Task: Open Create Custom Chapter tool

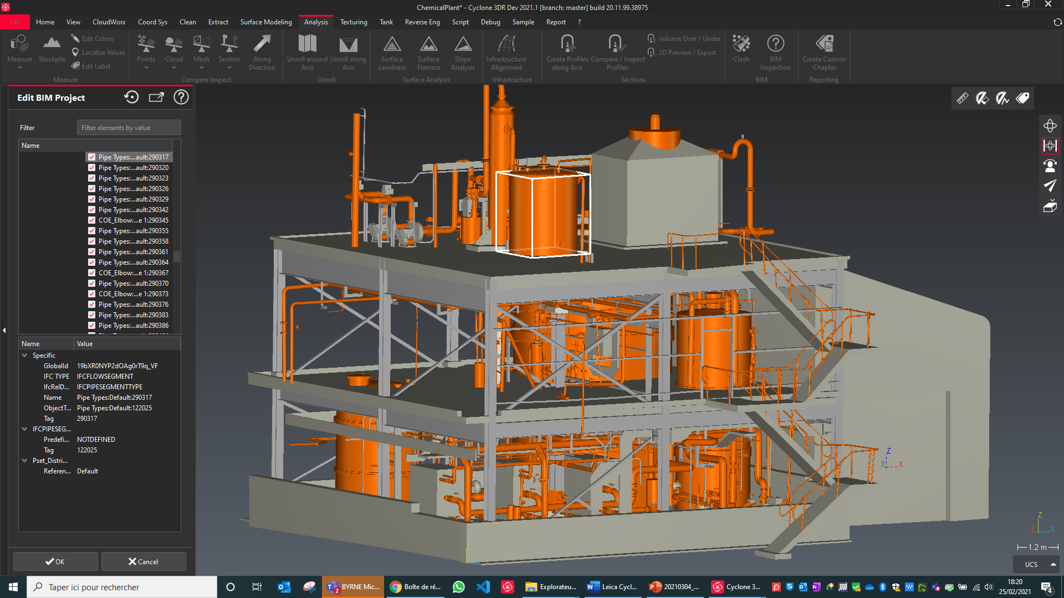Action: [x=823, y=53]
